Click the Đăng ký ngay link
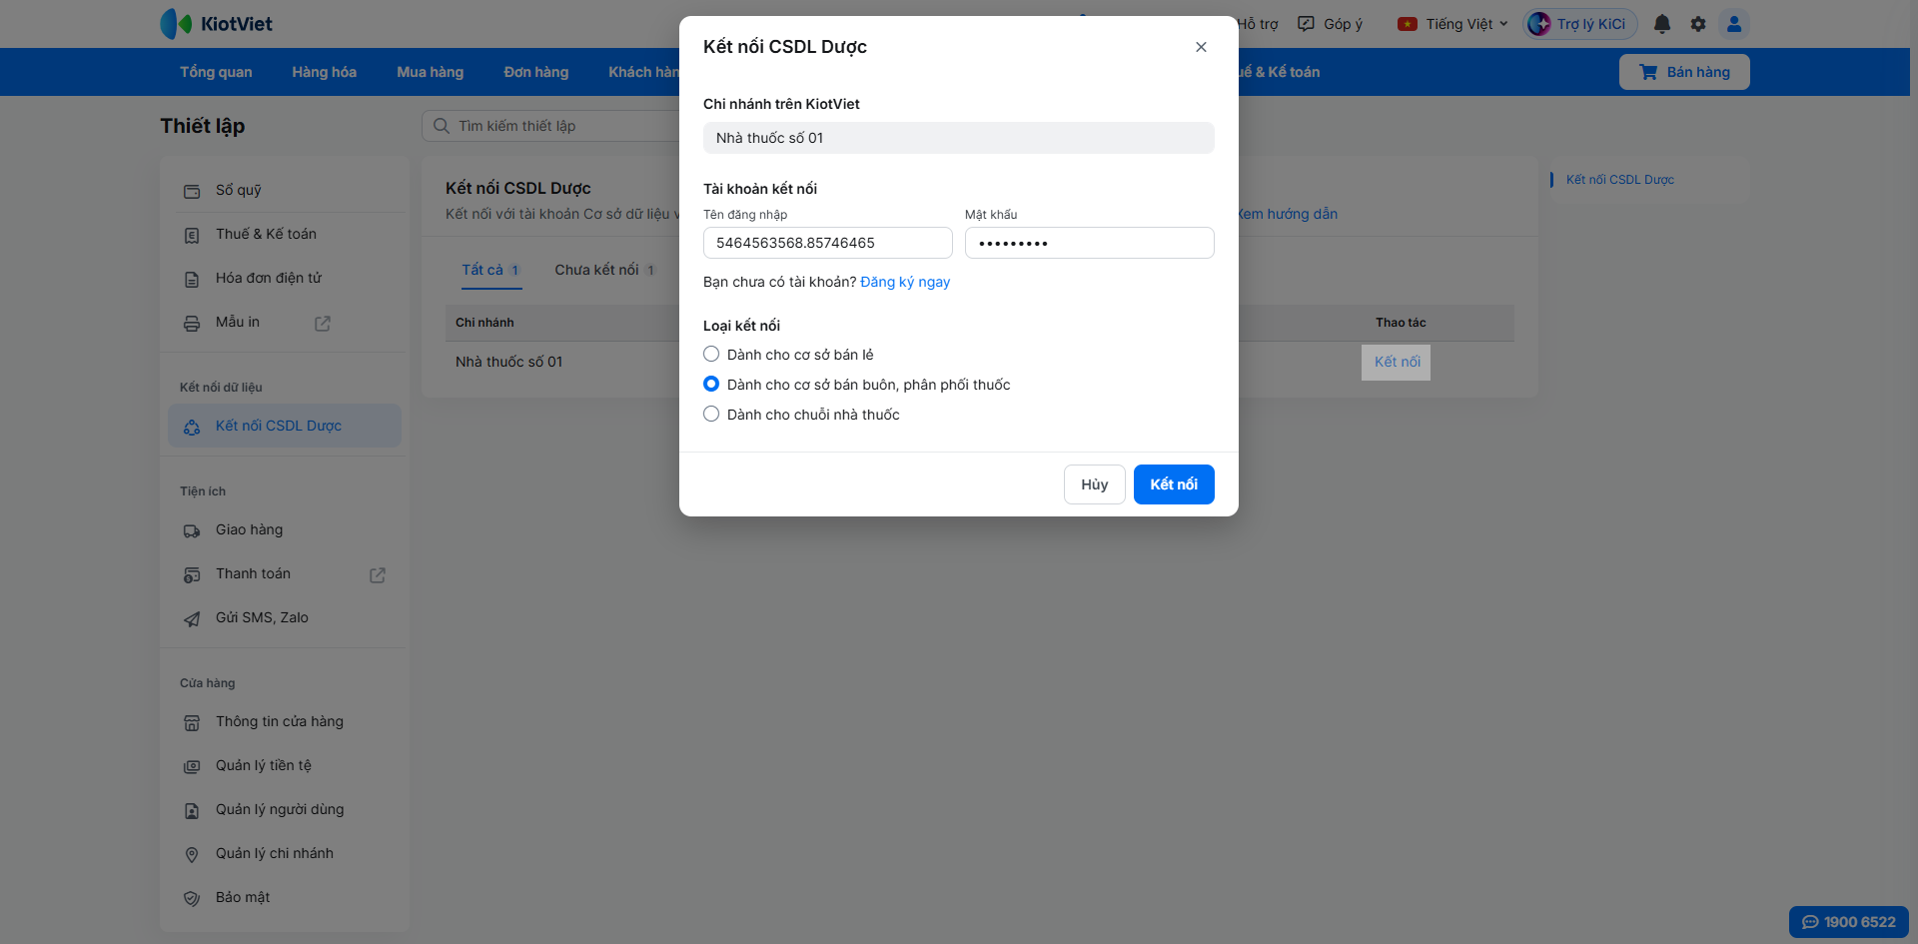Screen dimensions: 1918x944 tap(905, 282)
